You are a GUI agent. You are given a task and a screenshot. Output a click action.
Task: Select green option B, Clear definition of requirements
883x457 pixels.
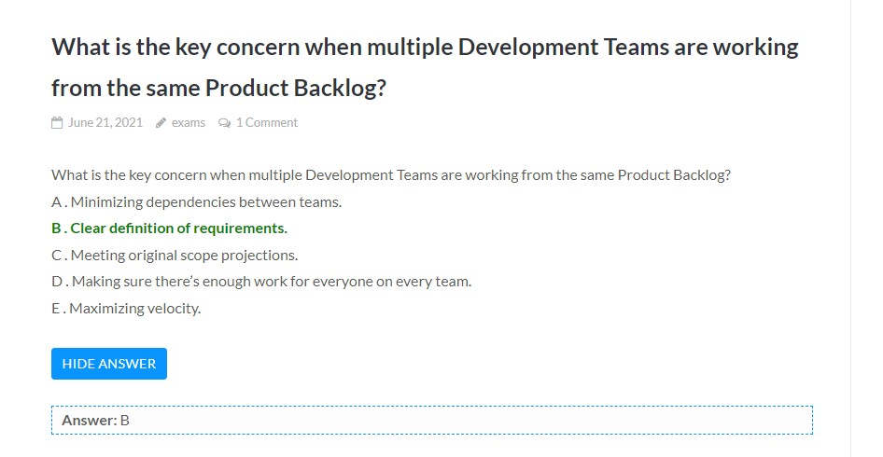coord(169,228)
